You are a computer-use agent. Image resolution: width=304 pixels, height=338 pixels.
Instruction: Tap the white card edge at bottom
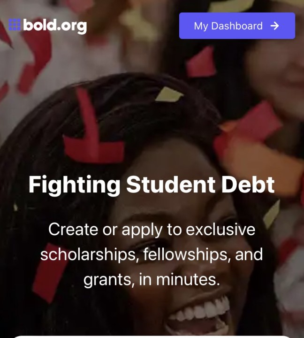tap(152, 337)
